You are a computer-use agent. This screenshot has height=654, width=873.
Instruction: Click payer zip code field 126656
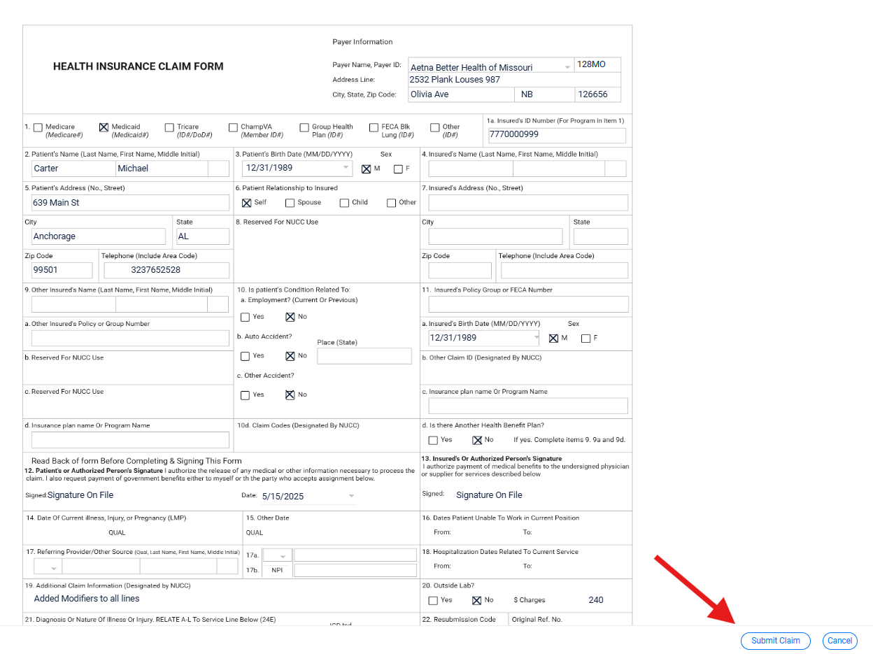tap(597, 94)
